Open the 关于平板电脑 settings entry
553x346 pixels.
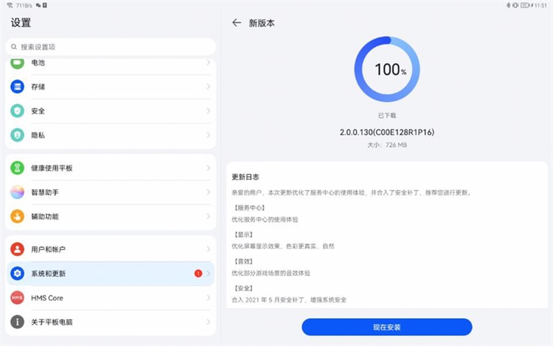click(x=111, y=322)
